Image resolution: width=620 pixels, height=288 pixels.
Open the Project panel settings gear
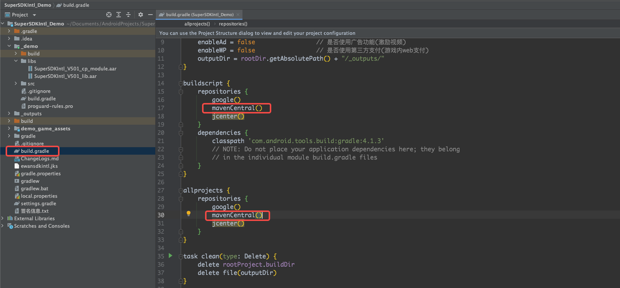point(140,15)
